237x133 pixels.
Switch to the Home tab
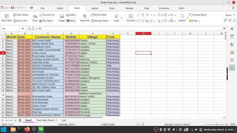(x=60, y=8)
